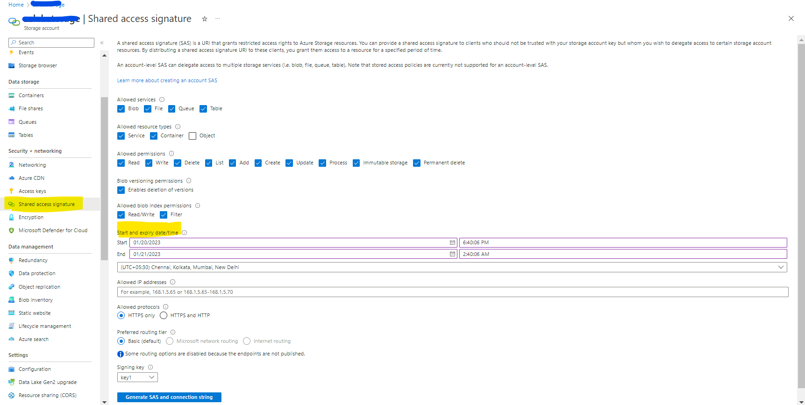
Task: Click Generate SAS and connection string button
Action: 169,397
